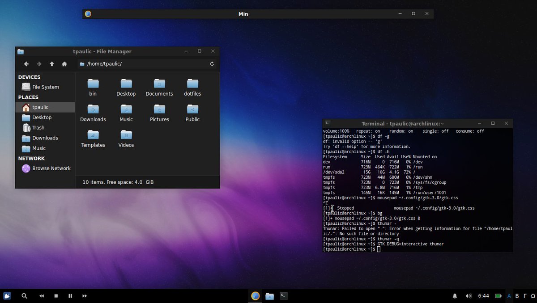
Task: Reload the current folder
Action: (212, 64)
